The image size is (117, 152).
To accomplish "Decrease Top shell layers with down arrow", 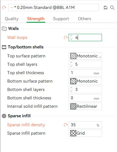I will [x=71, y=66].
